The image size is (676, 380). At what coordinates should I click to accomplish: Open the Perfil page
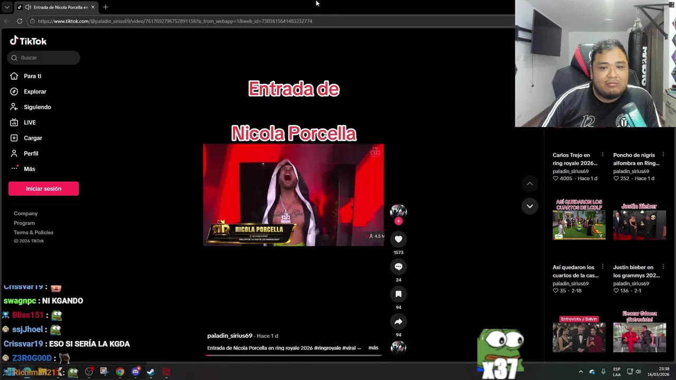point(24,153)
